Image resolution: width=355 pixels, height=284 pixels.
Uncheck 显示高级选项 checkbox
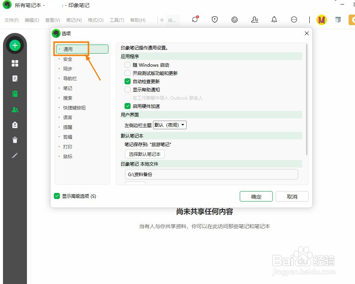57,196
